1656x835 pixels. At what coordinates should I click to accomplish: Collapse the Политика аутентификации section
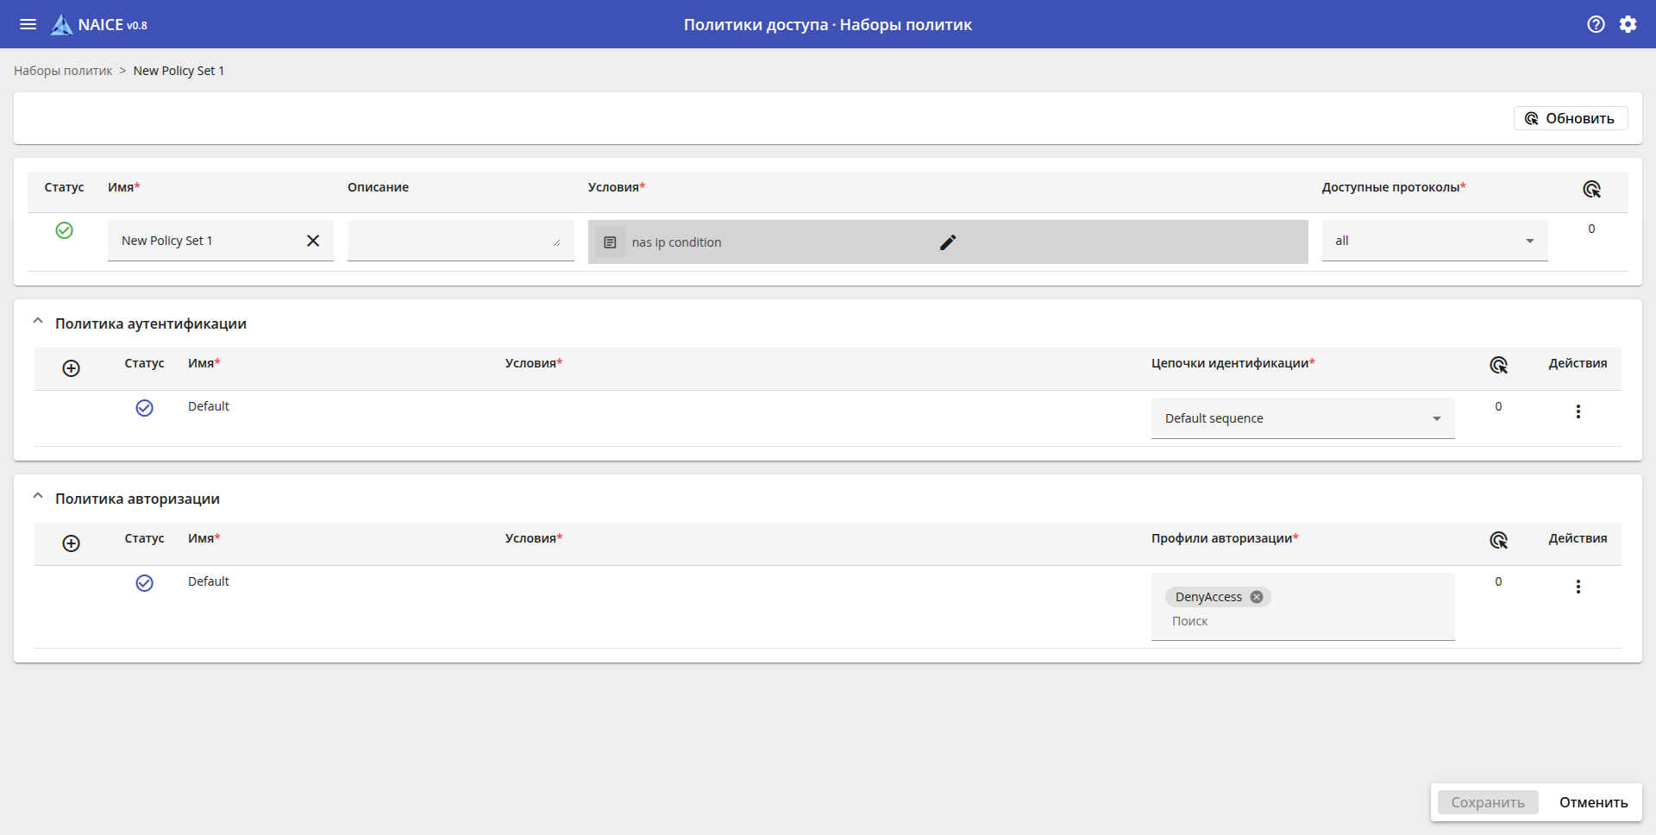tap(38, 322)
